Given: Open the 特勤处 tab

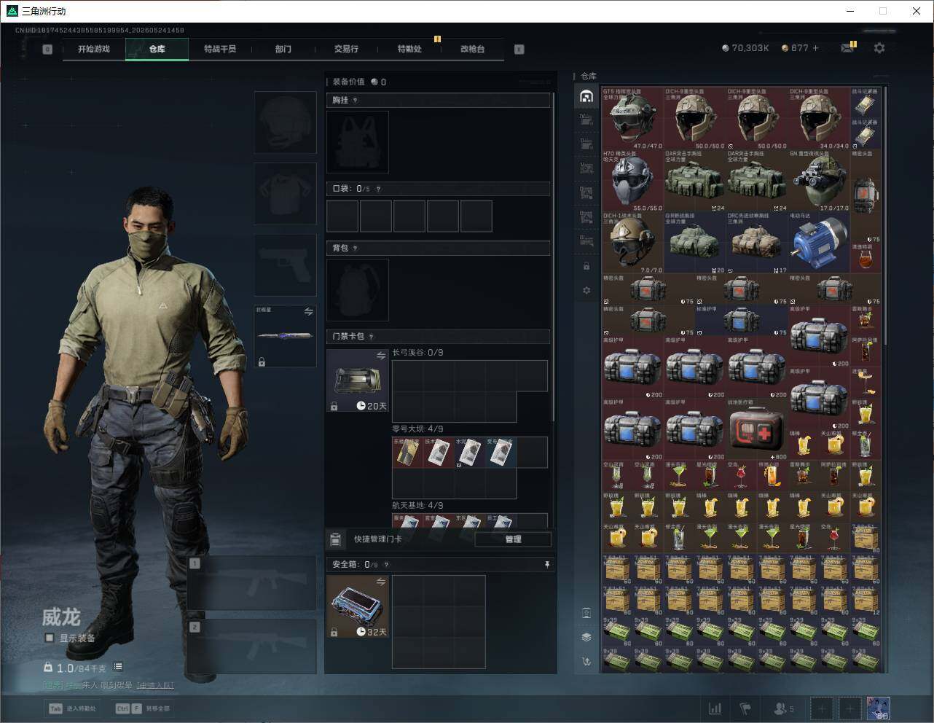Looking at the screenshot, I should (x=409, y=49).
